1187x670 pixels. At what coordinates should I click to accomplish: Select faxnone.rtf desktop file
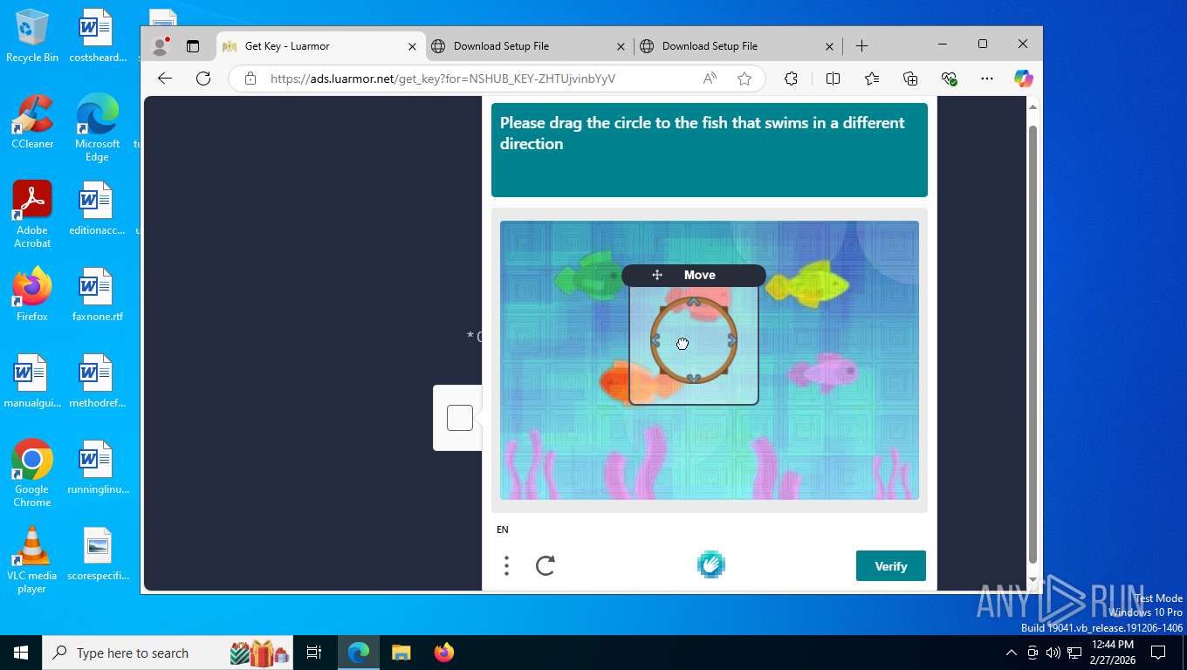97,294
